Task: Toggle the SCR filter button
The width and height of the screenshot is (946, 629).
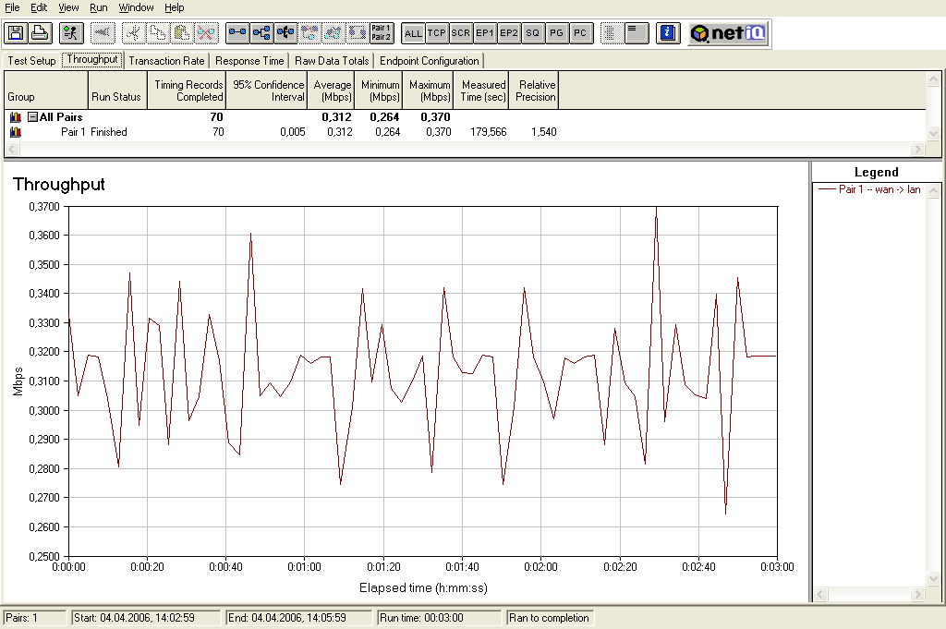Action: [461, 33]
